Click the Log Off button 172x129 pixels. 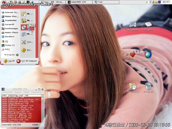(9, 61)
